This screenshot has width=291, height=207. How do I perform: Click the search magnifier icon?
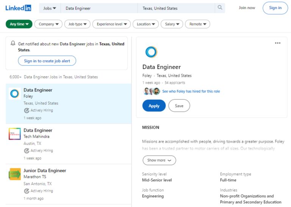pyautogui.click(x=219, y=8)
